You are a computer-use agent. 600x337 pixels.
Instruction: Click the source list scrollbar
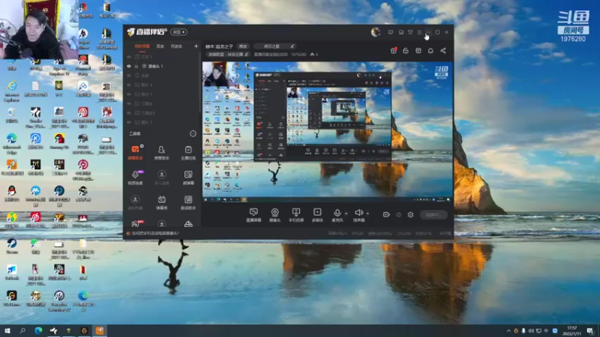(x=199, y=82)
